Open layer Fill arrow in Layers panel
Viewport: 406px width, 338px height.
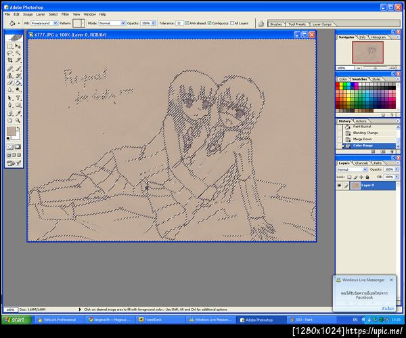(x=396, y=177)
